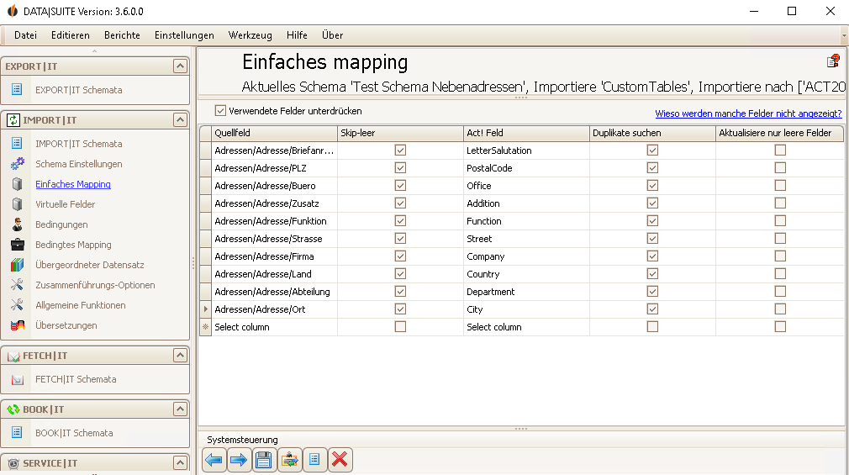Collapse the FETCH|IT panel
The height and width of the screenshot is (475, 849).
(x=180, y=356)
